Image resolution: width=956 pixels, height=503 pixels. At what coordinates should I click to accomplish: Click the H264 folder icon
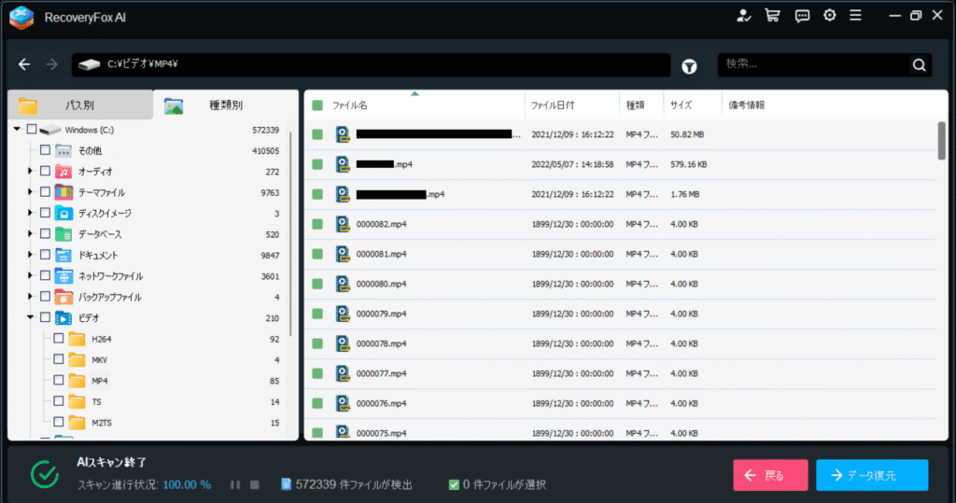click(x=77, y=339)
